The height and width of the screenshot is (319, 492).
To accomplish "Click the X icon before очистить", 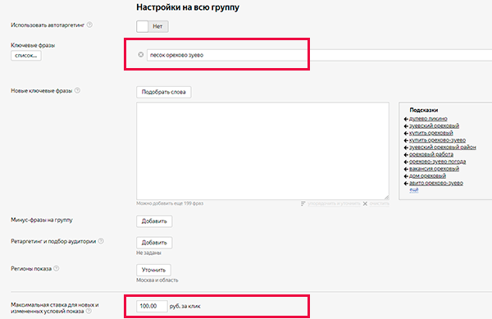I will pos(365,203).
